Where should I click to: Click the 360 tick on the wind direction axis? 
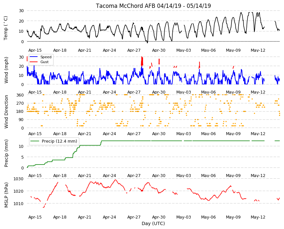[20, 95]
